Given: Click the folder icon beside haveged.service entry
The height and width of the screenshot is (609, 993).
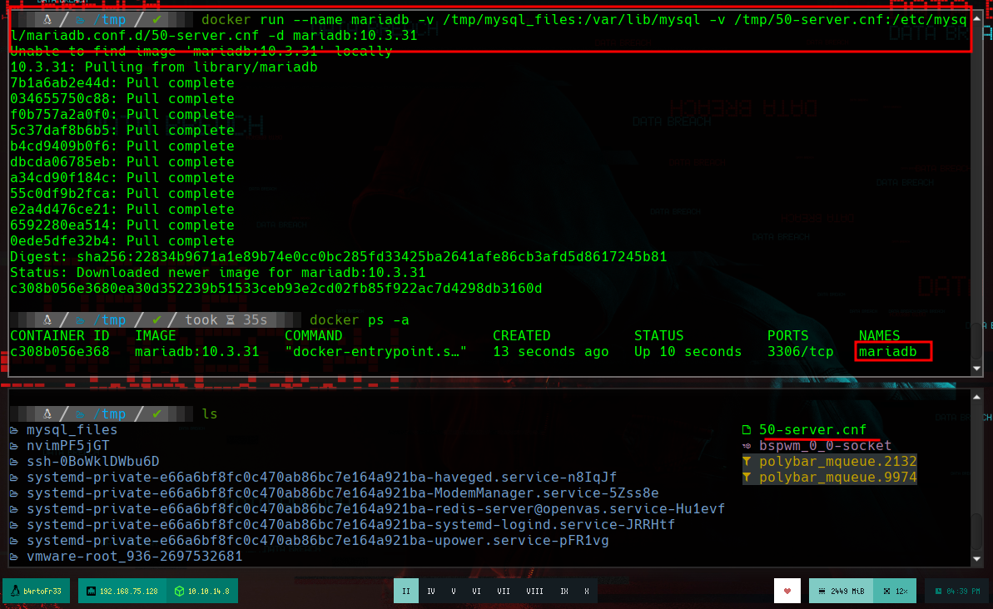Looking at the screenshot, I should coord(14,478).
